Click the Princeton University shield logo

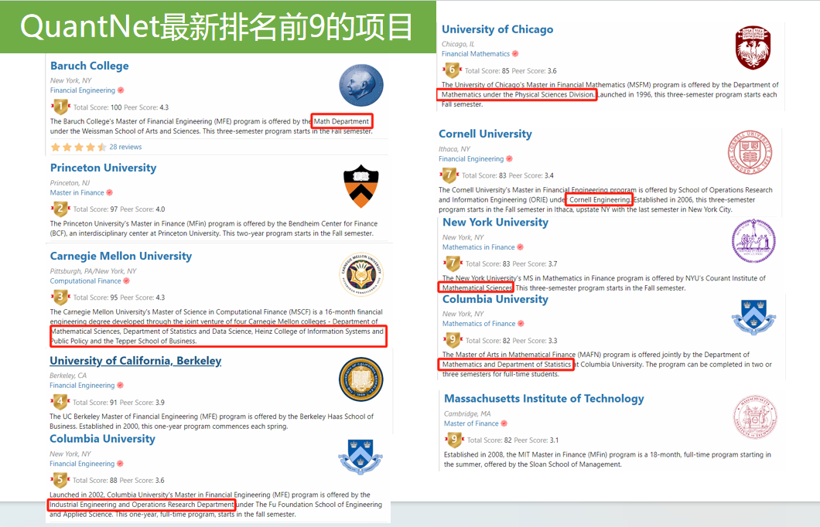tap(360, 186)
